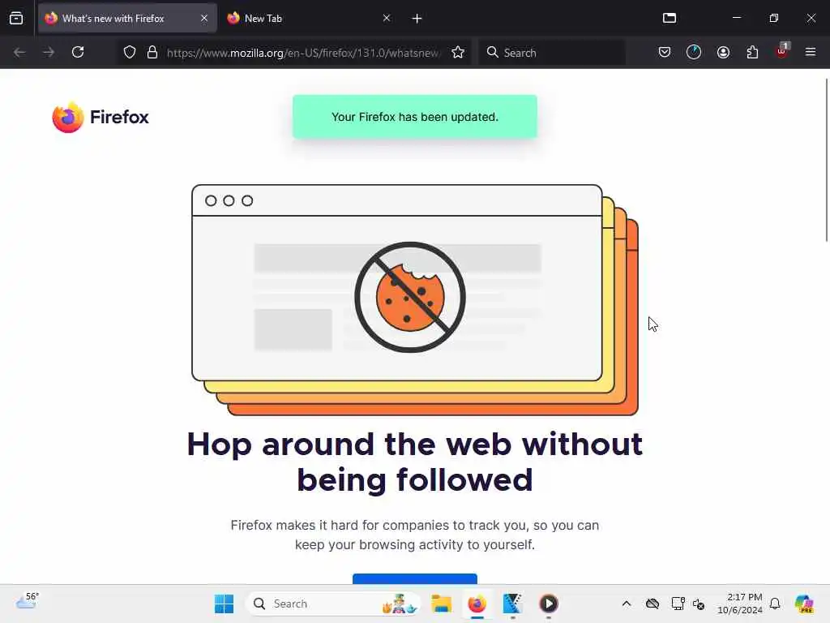Switch to the New Tab tab
Screen dimensions: 830x623
pos(309,19)
